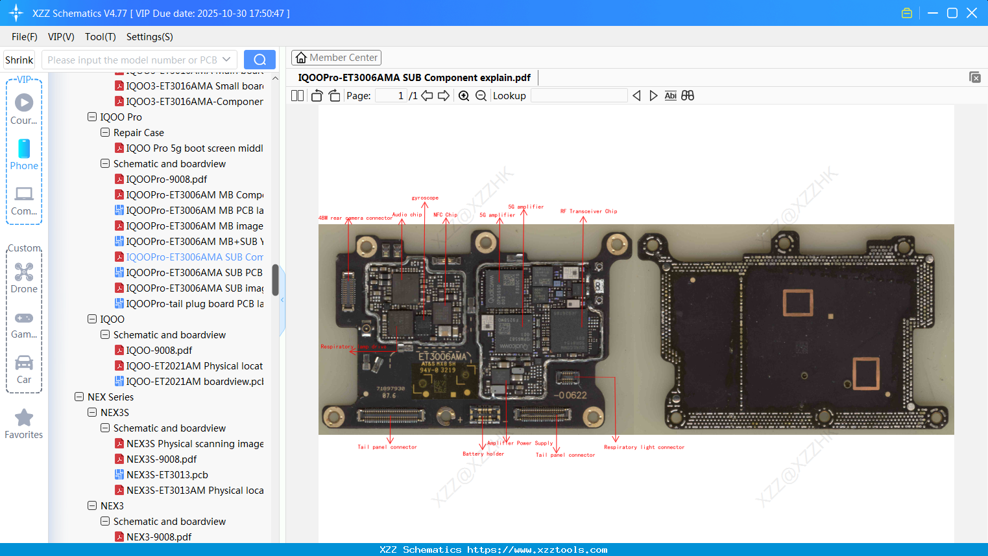Click the Shrink button
Image resolution: width=988 pixels, height=556 pixels.
tap(19, 60)
